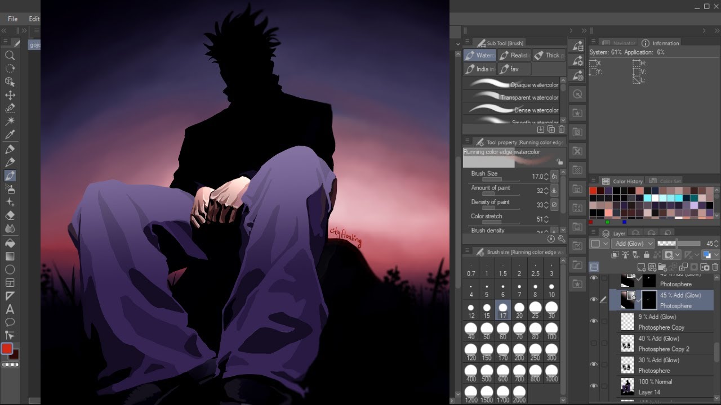Toggle the tool property lock icon
This screenshot has height=405, width=721.
(x=559, y=162)
